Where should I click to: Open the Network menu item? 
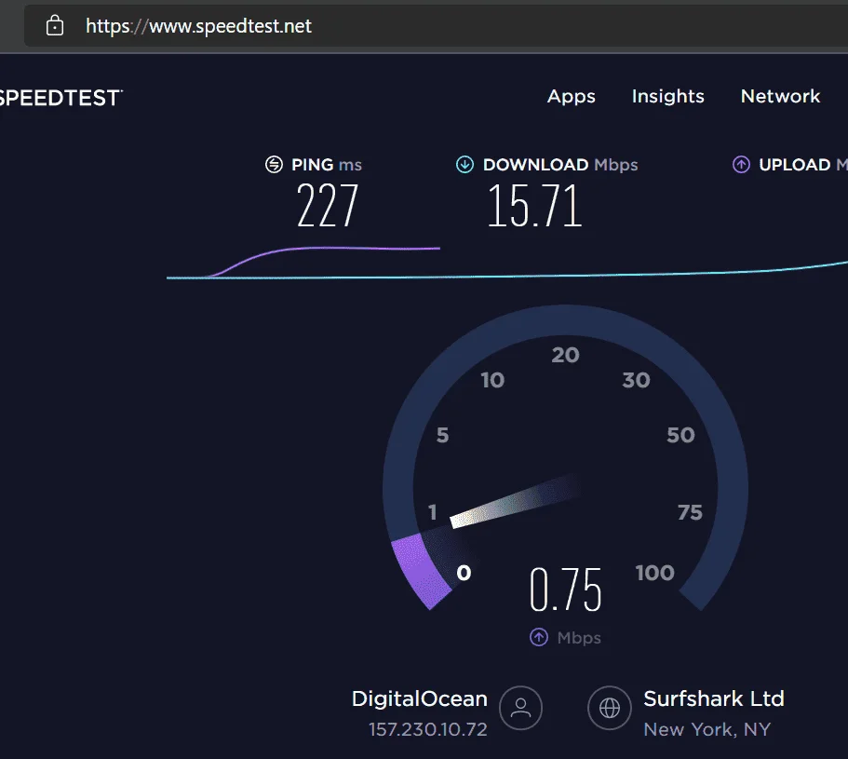click(780, 96)
